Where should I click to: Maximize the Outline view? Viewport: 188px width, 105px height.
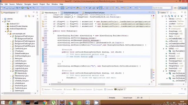185,12
